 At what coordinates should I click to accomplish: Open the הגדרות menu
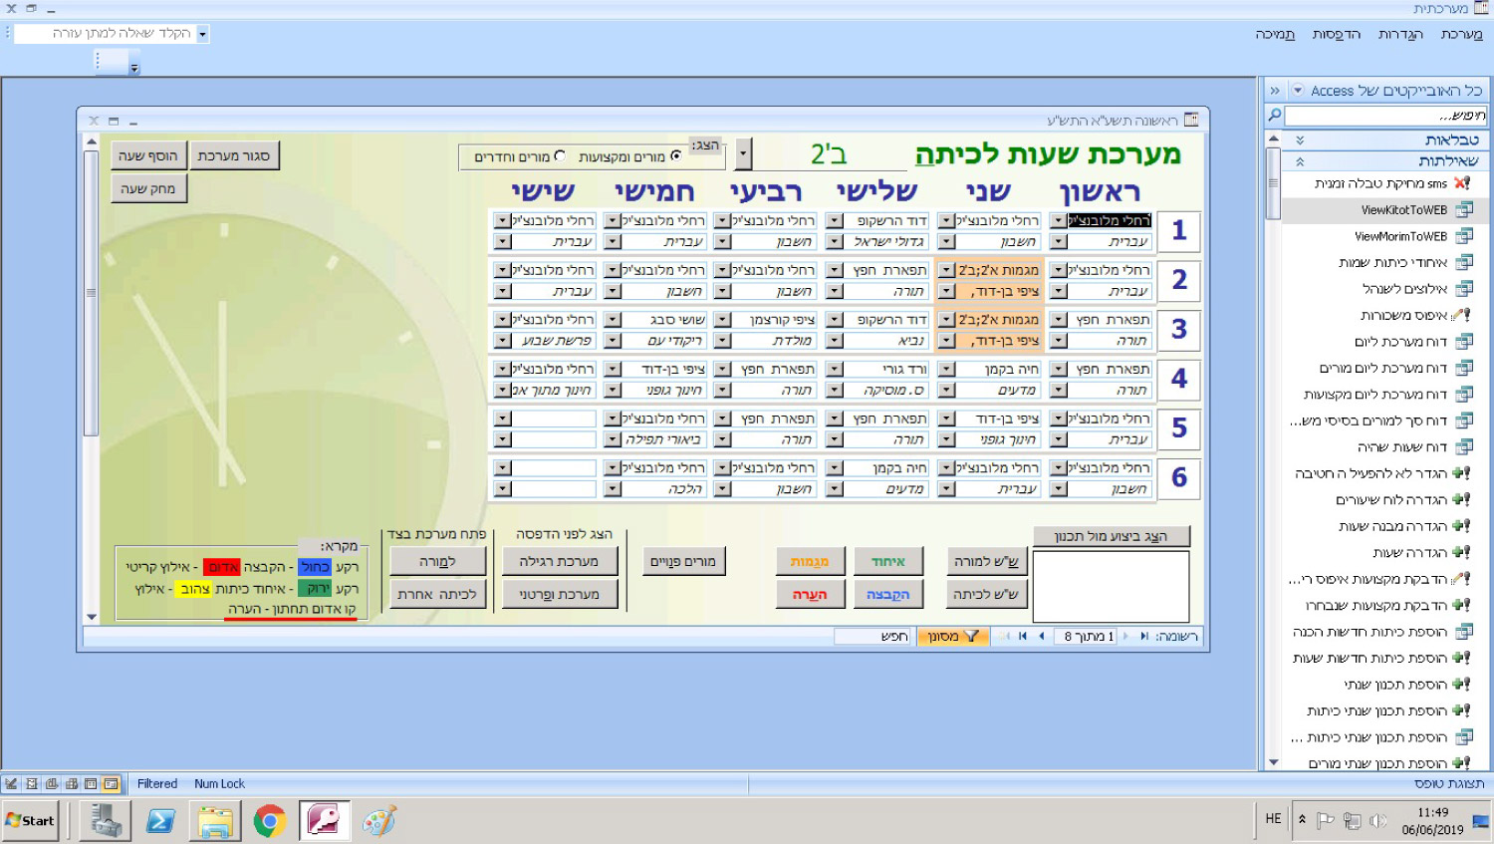pyautogui.click(x=1400, y=34)
